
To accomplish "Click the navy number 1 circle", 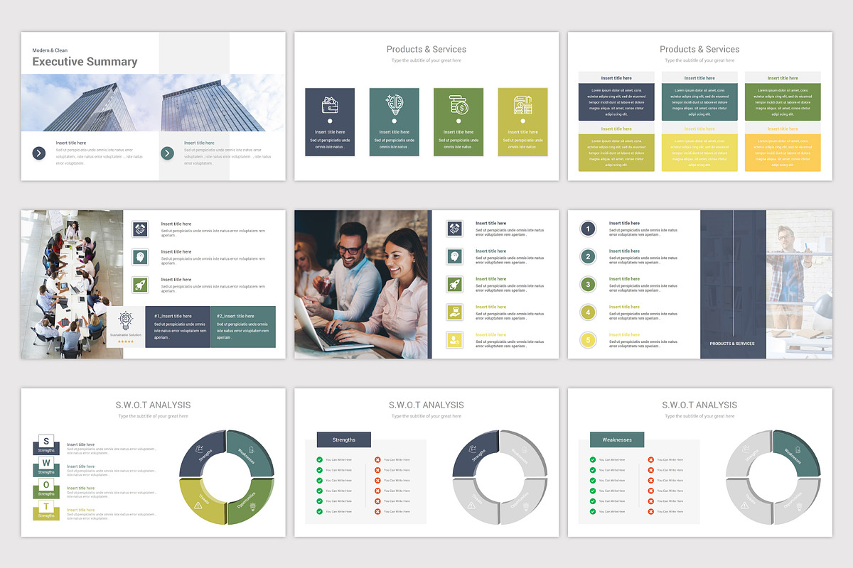I will 587,229.
